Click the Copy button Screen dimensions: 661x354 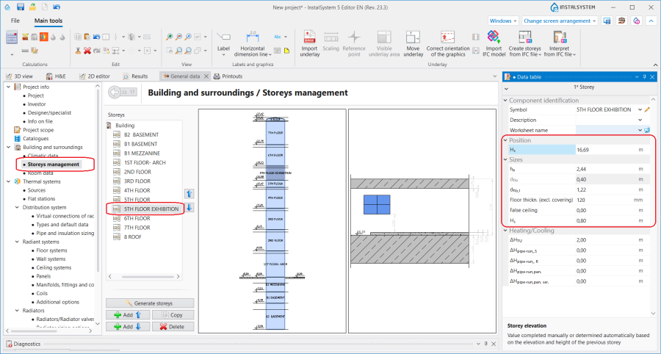point(173,315)
